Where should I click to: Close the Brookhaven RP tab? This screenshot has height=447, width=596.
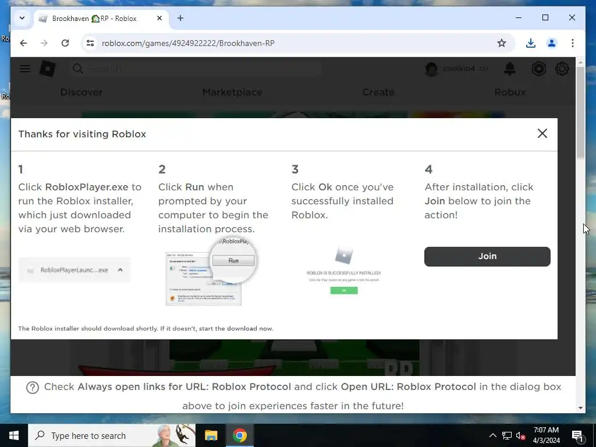[159, 18]
